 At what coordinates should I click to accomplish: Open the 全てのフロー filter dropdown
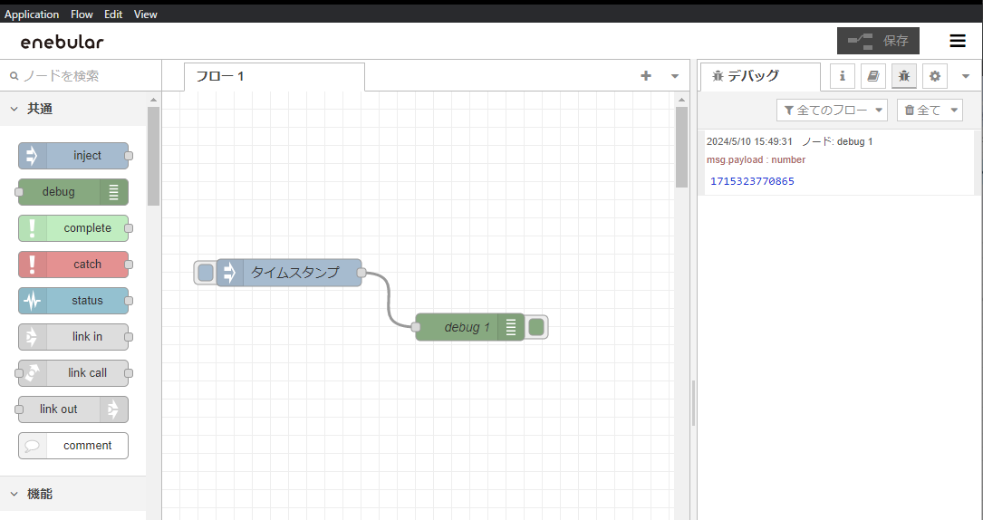(x=832, y=111)
